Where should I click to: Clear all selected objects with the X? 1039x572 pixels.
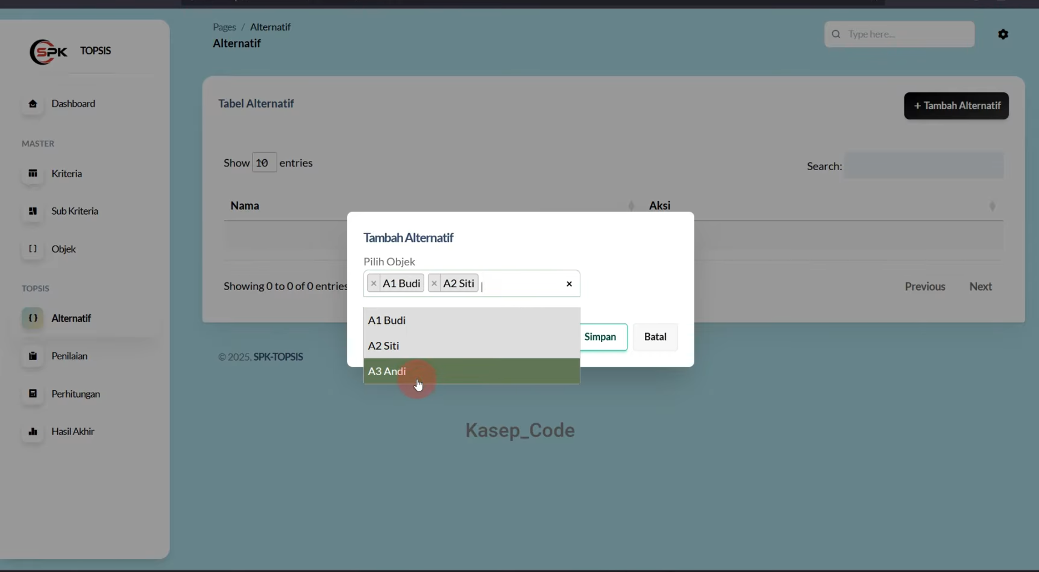[569, 284]
